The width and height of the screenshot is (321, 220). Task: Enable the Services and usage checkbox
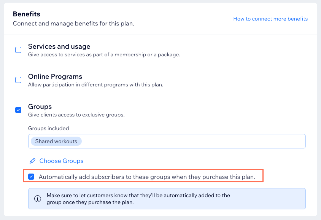pos(18,50)
